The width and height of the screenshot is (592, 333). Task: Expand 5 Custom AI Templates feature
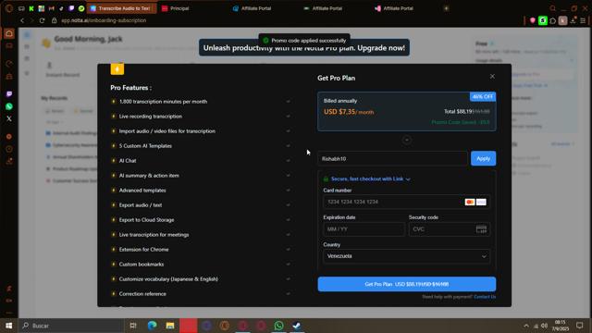pos(288,146)
